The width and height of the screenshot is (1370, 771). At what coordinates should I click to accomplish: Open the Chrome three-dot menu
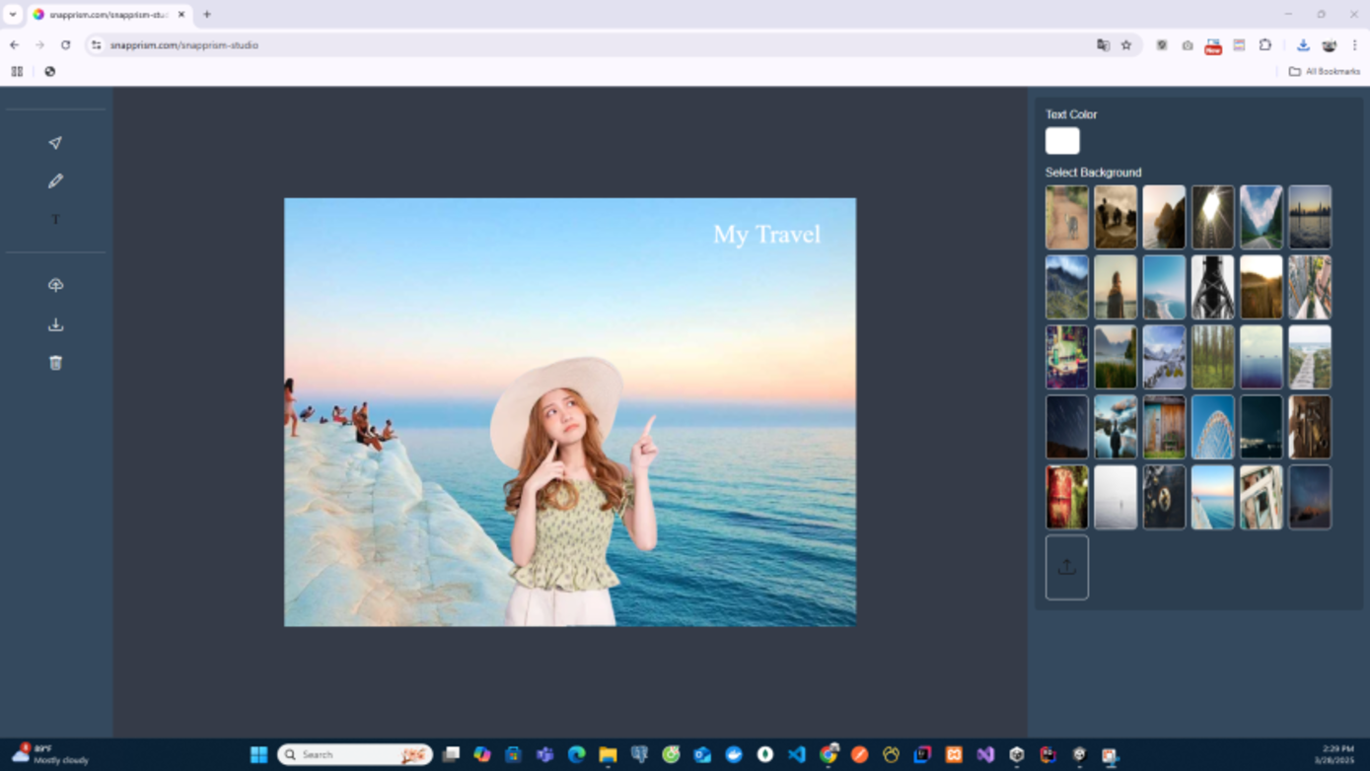pyautogui.click(x=1355, y=44)
